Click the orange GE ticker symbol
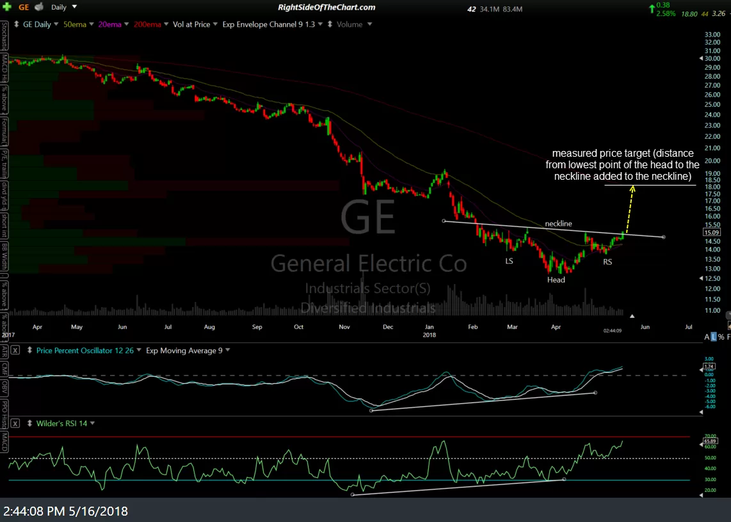 click(x=24, y=7)
